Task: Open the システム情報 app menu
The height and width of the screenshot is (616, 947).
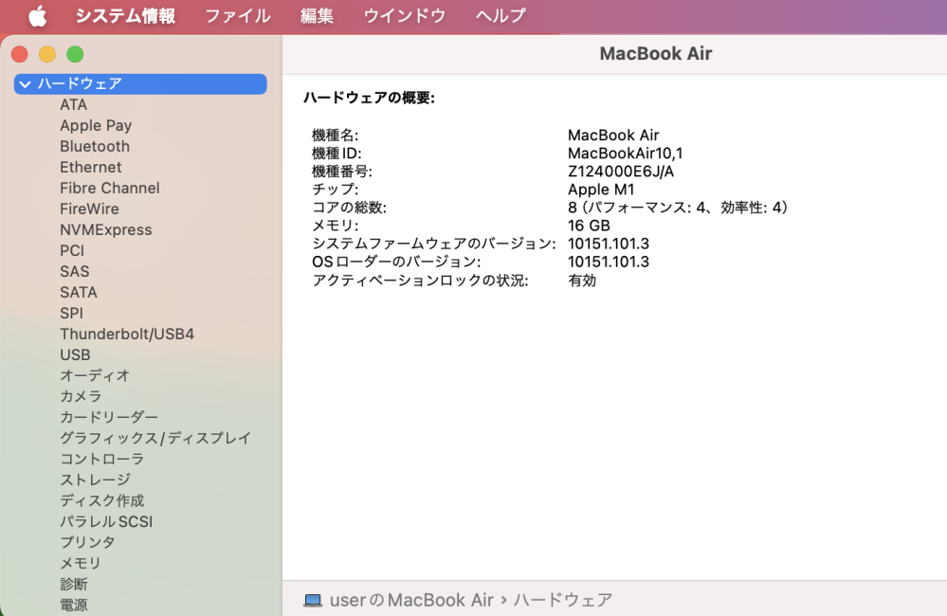Action: tap(125, 16)
